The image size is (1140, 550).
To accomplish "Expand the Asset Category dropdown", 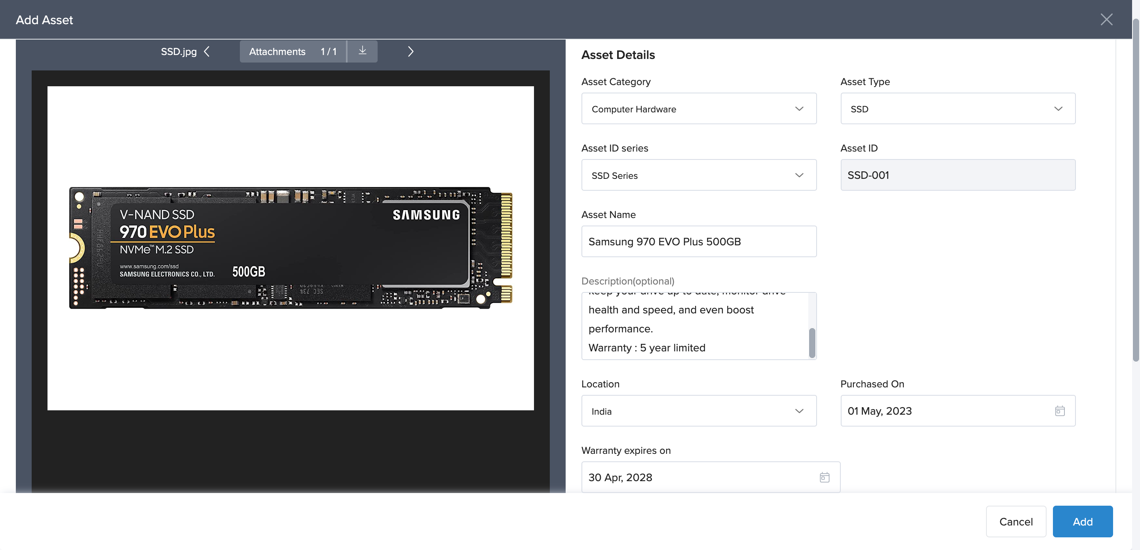I will pyautogui.click(x=698, y=108).
